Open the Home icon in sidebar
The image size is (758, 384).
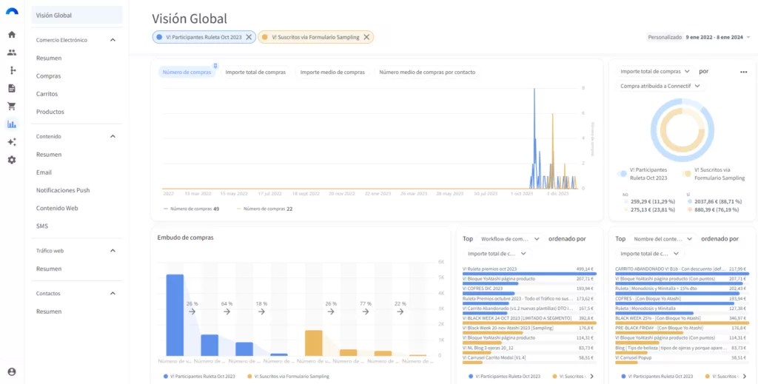click(12, 34)
